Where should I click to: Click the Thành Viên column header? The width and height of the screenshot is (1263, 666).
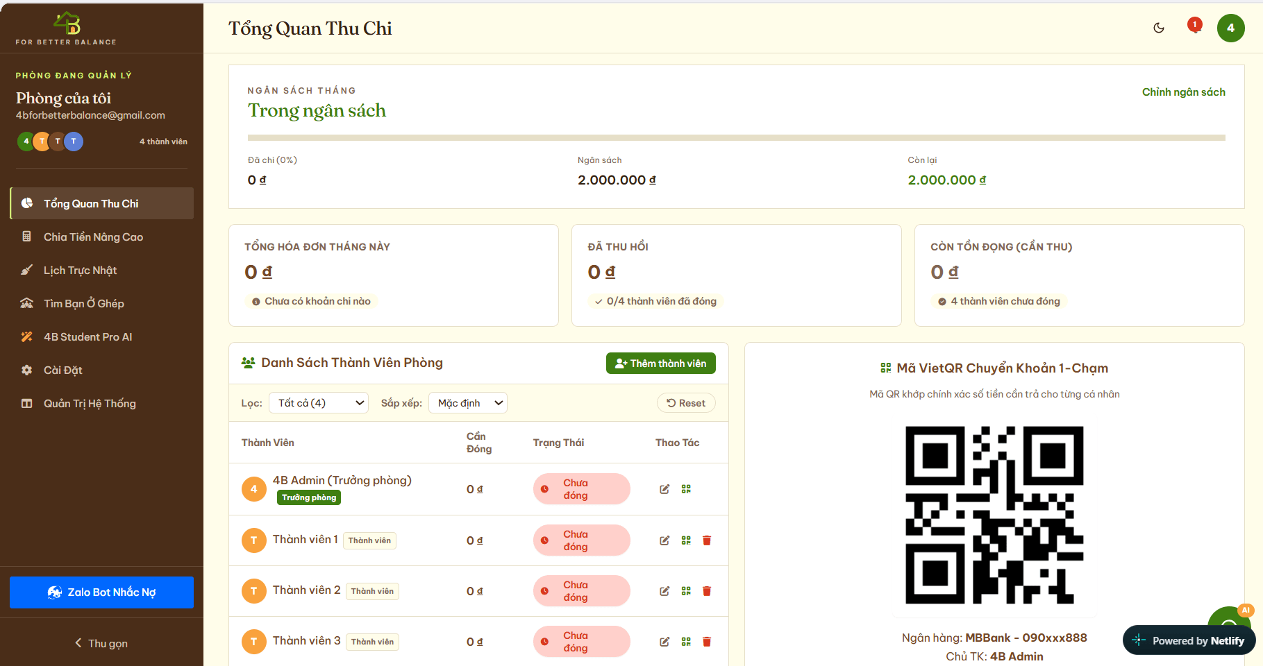click(x=268, y=443)
